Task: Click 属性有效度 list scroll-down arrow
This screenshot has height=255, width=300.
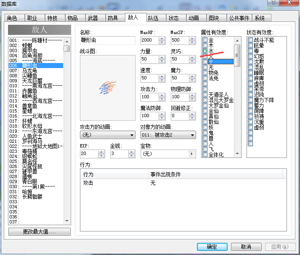Action: tap(237, 154)
